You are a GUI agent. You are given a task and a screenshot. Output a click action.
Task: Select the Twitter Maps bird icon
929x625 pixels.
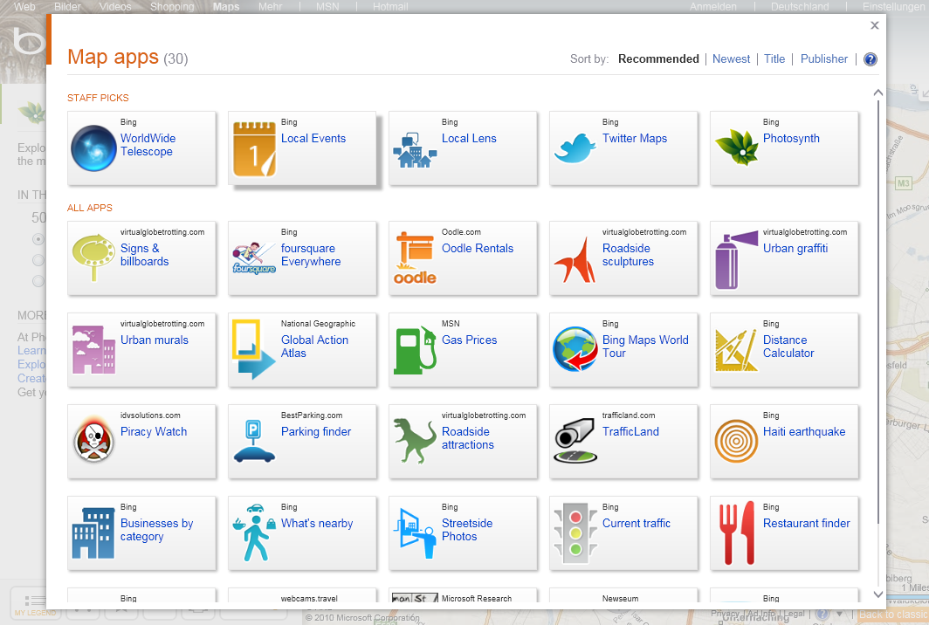click(575, 148)
